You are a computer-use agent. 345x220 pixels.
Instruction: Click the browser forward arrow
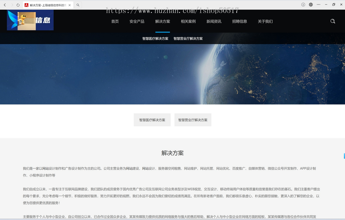pos(12,5)
